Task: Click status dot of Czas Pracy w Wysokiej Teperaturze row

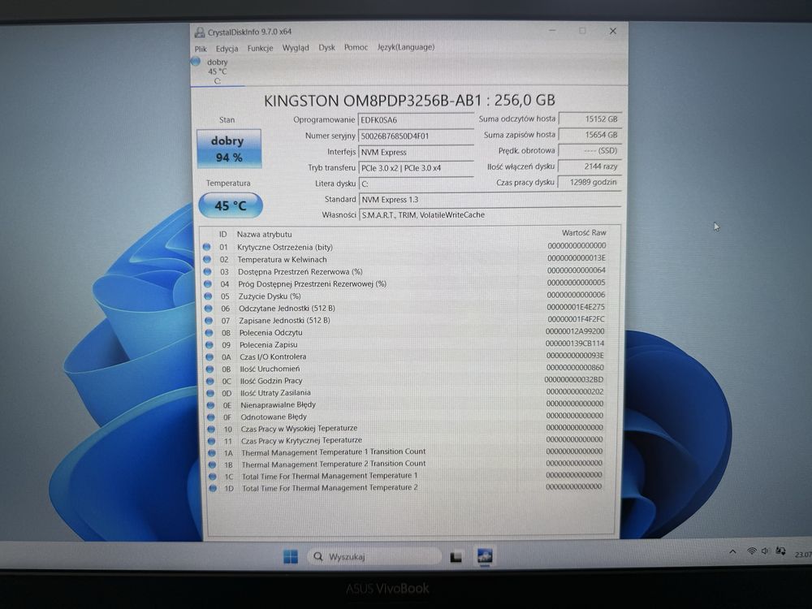Action: coord(211,429)
